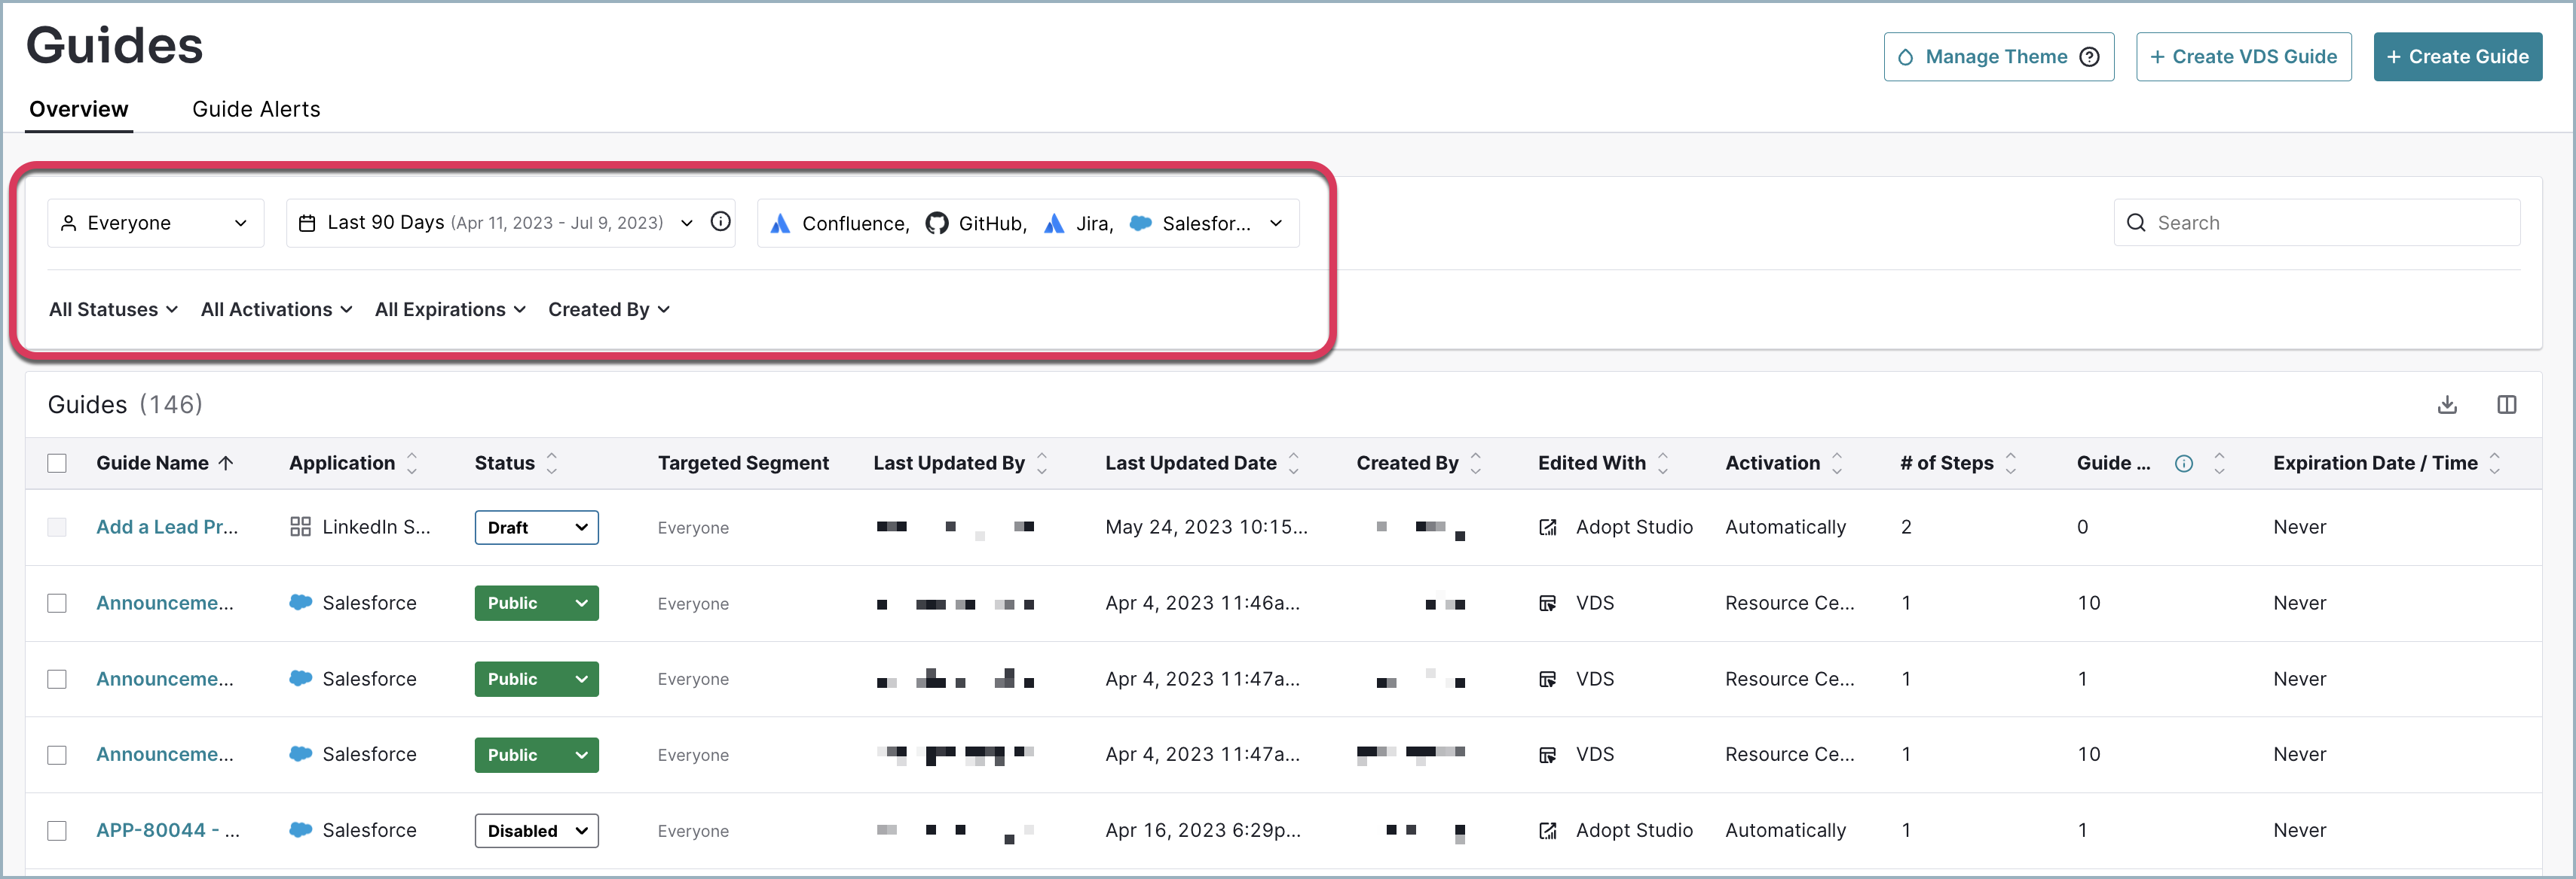Select checkbox for guide updated Apr 4 11:46a
This screenshot has width=2576, height=879.
click(57, 604)
